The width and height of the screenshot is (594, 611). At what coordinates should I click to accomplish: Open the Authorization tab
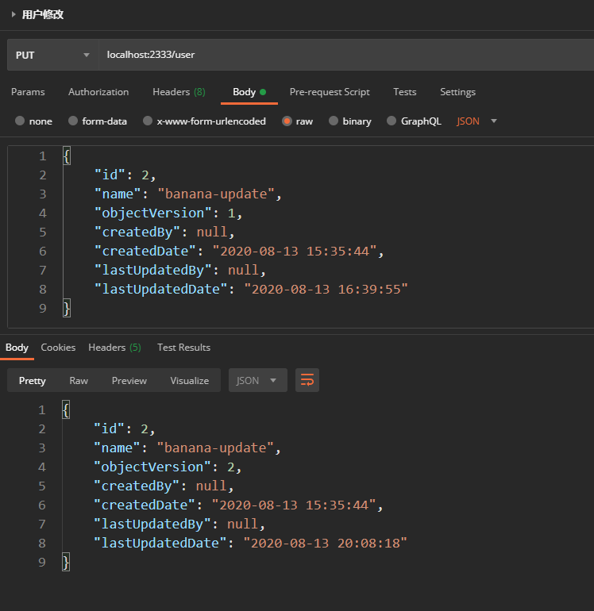98,92
